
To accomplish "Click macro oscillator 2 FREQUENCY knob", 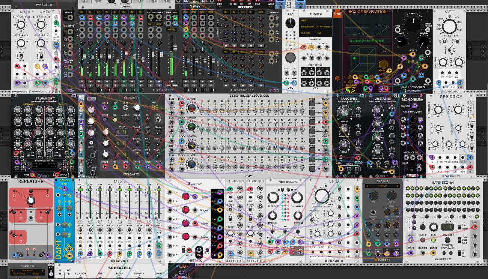I will pyautogui.click(x=273, y=198).
